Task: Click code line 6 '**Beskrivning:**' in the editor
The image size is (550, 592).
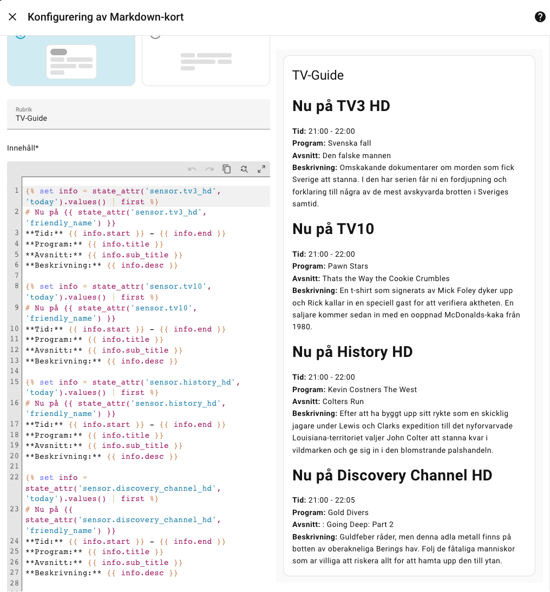Action: (x=101, y=265)
